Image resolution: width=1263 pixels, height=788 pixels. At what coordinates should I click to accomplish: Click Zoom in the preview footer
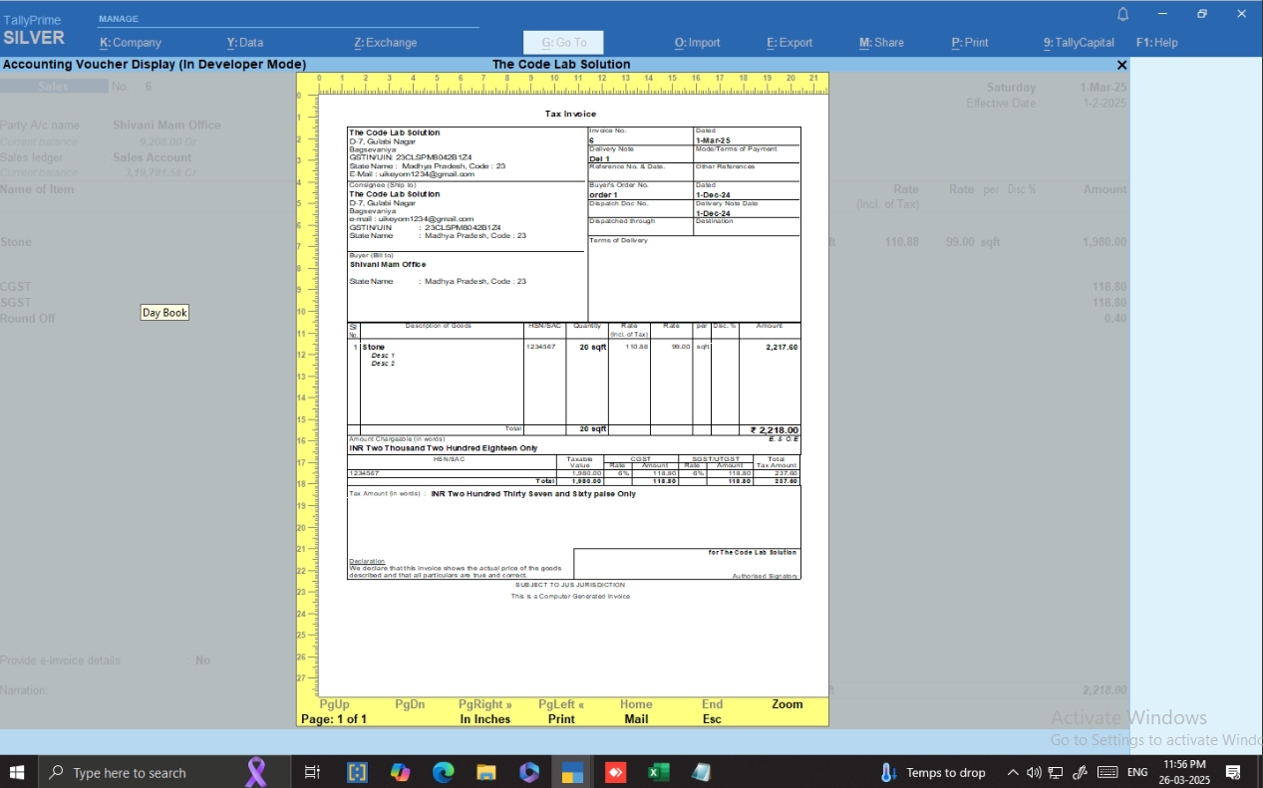pyautogui.click(x=787, y=704)
